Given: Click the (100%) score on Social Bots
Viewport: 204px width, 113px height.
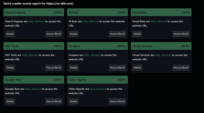Looking at the screenshot, I should pyautogui.click(x=185, y=12).
